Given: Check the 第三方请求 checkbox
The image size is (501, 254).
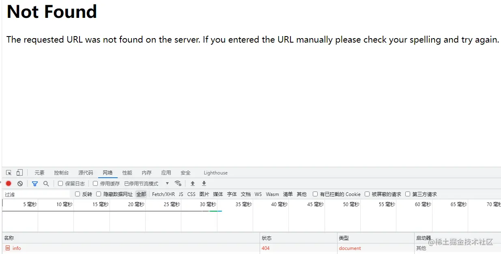Looking at the screenshot, I should coord(408,194).
